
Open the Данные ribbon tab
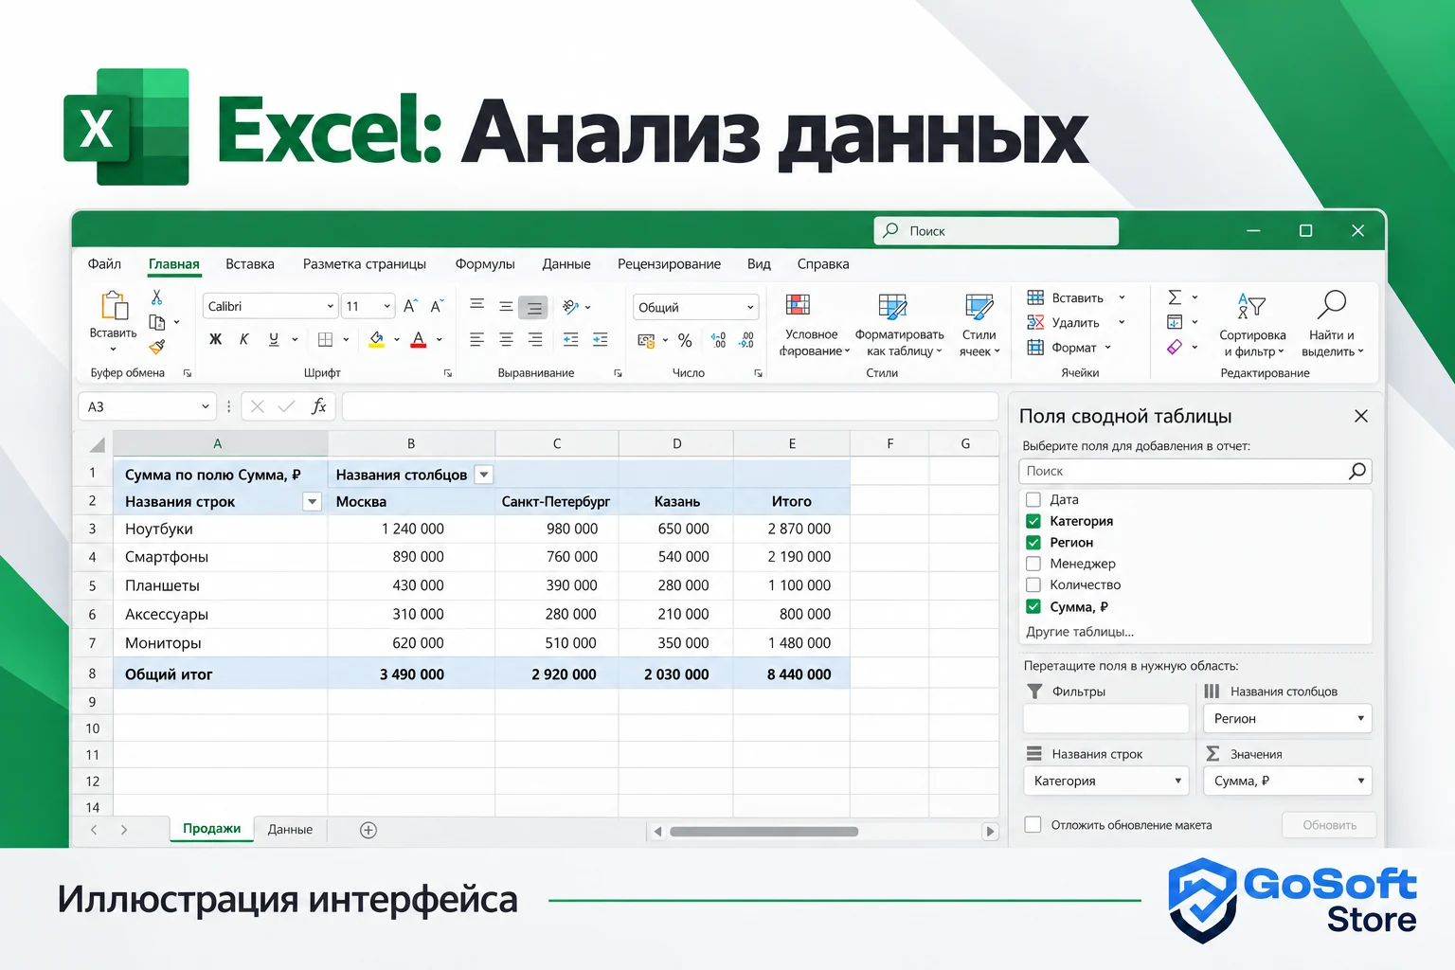click(566, 264)
